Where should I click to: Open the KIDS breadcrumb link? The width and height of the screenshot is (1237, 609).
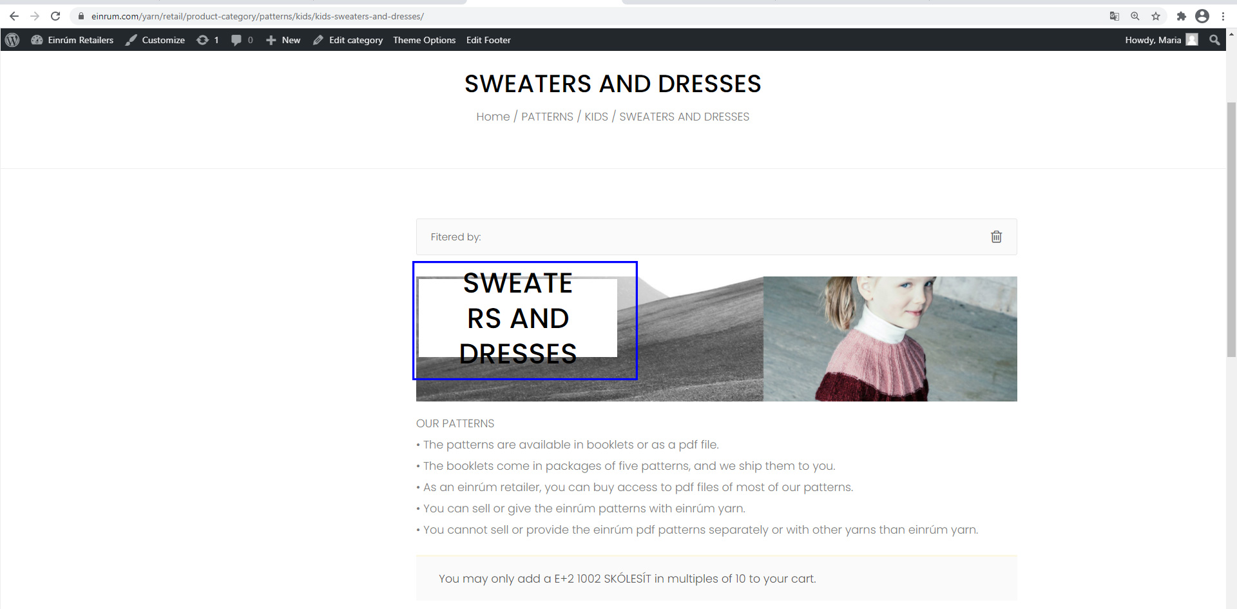596,117
